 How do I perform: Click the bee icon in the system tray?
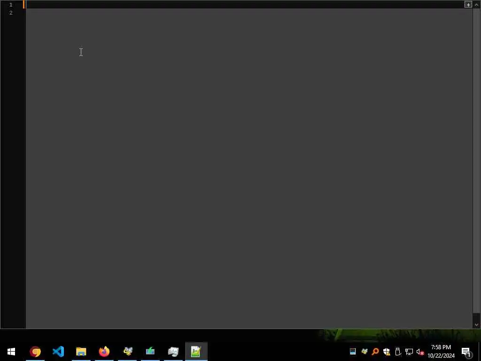click(x=364, y=352)
